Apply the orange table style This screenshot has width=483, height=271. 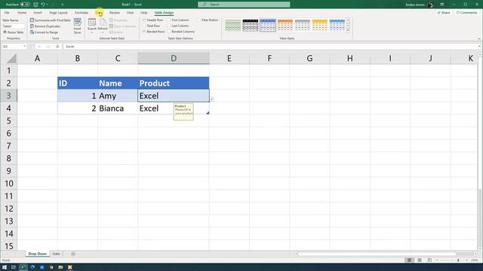pyautogui.click(x=285, y=25)
